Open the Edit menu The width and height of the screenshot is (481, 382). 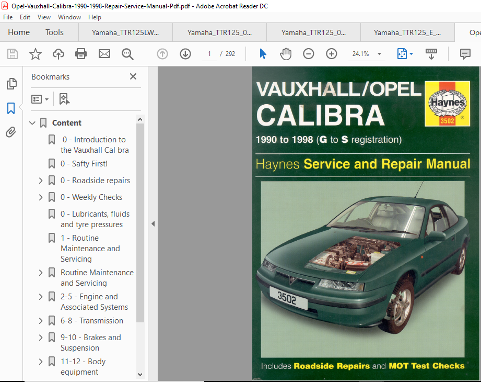pyautogui.click(x=25, y=17)
